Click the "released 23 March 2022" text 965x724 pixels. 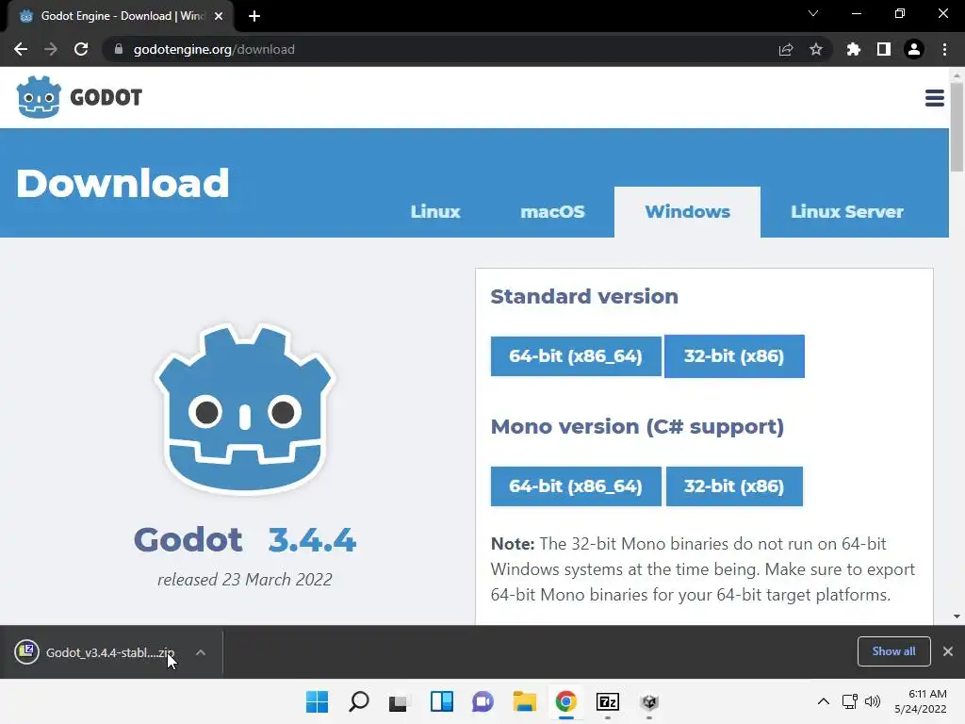coord(245,580)
